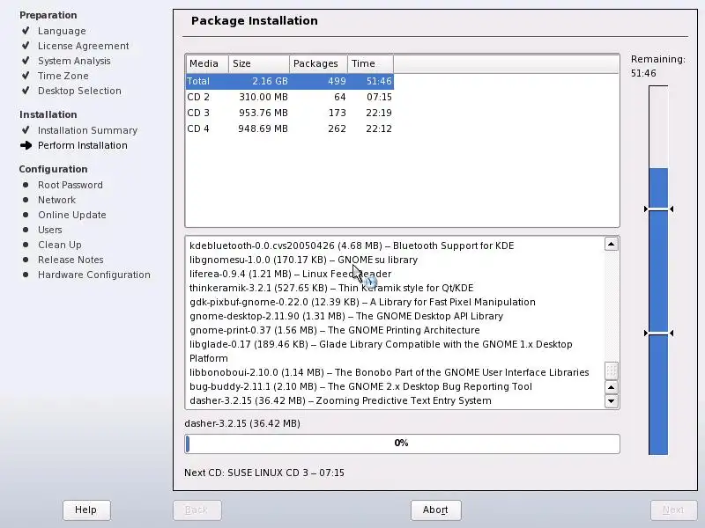Abort the package installation
The width and height of the screenshot is (705, 528).
(x=435, y=510)
